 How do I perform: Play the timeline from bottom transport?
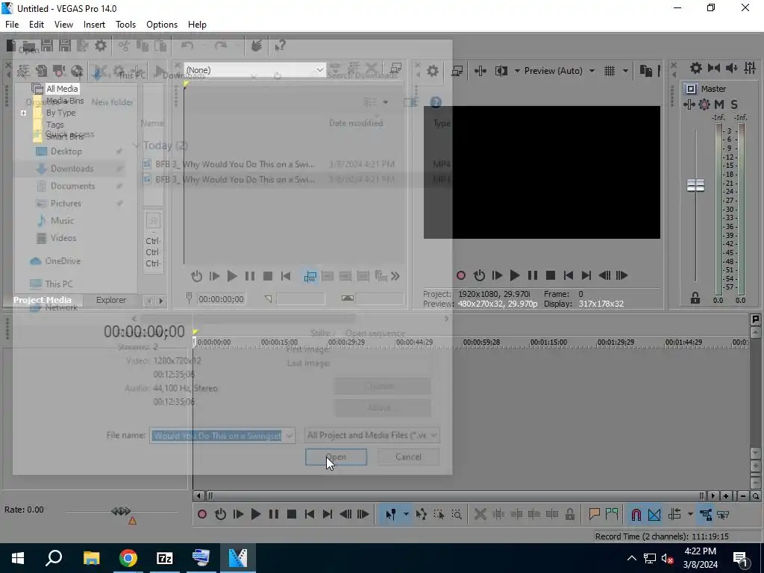[255, 515]
